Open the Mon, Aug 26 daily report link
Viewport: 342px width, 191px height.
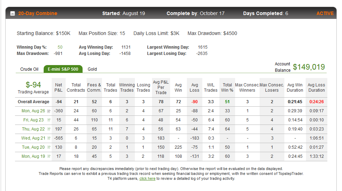tap(33, 111)
